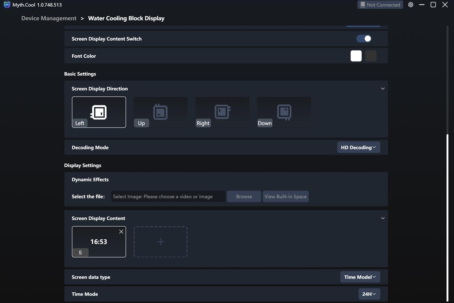Choose the dark font color swatch

[371, 56]
